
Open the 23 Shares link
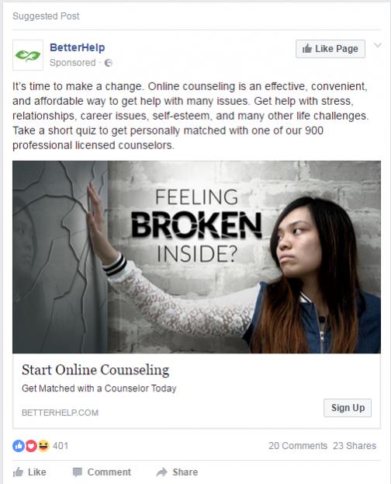click(355, 446)
